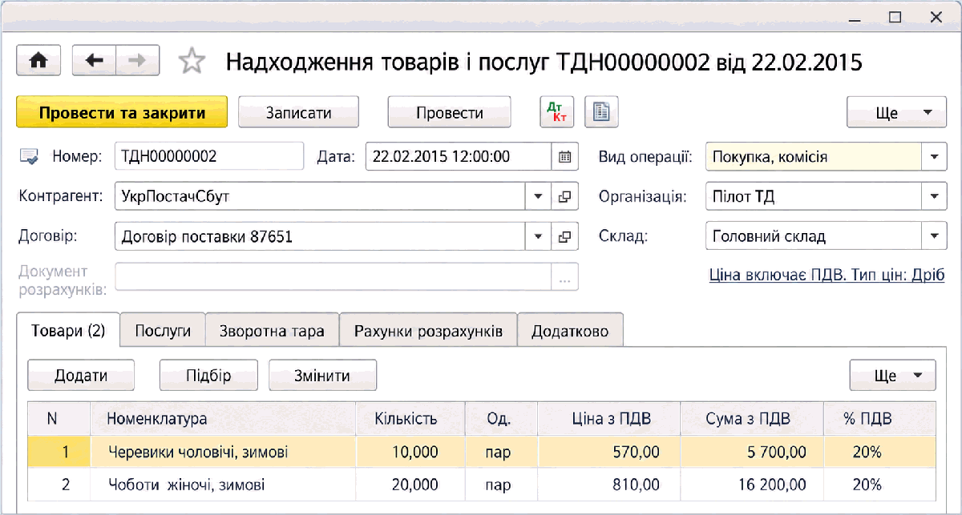The image size is (962, 515).
Task: Click Організація field Пілот ТД
Action: [814, 196]
